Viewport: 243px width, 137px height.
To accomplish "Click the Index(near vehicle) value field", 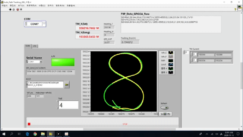I will tap(40, 96).
